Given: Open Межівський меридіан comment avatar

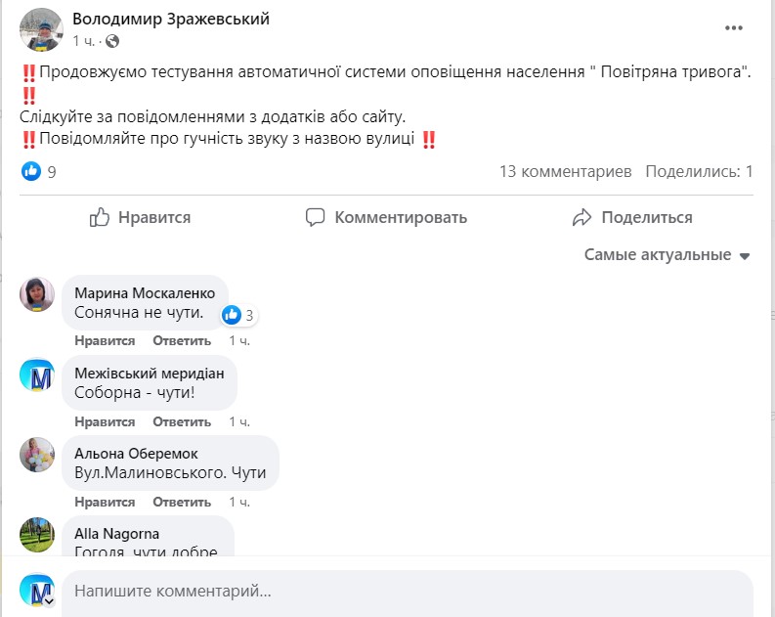Looking at the screenshot, I should pos(37,375).
